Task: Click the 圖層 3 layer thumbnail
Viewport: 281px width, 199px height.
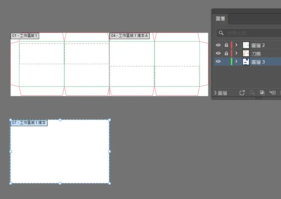Action: click(x=246, y=62)
